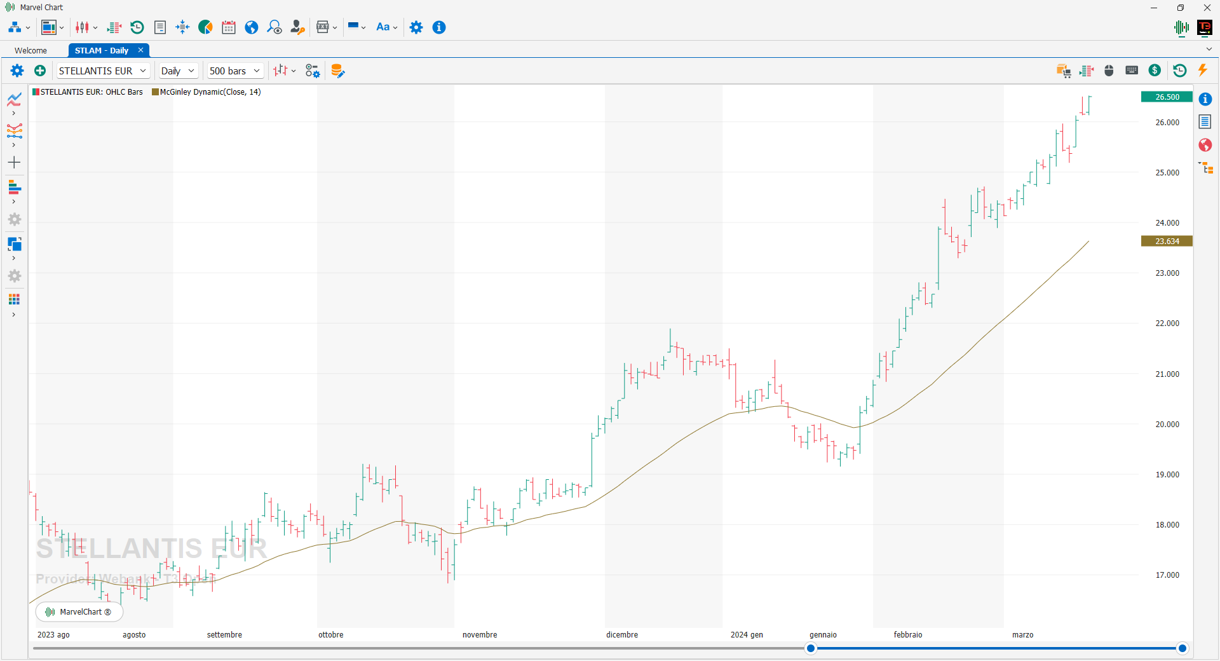
Task: Open the indicator options gear-list icon
Action: 313,71
